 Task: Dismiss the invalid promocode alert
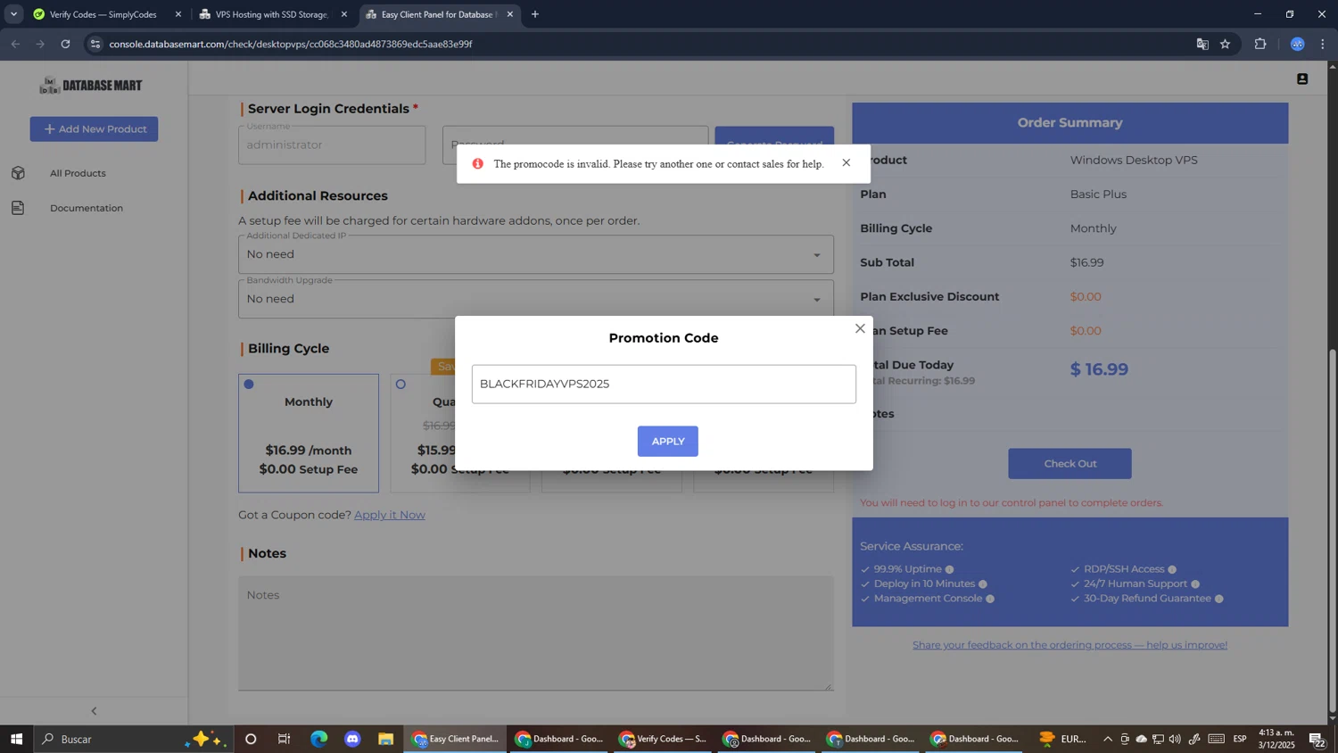(847, 162)
